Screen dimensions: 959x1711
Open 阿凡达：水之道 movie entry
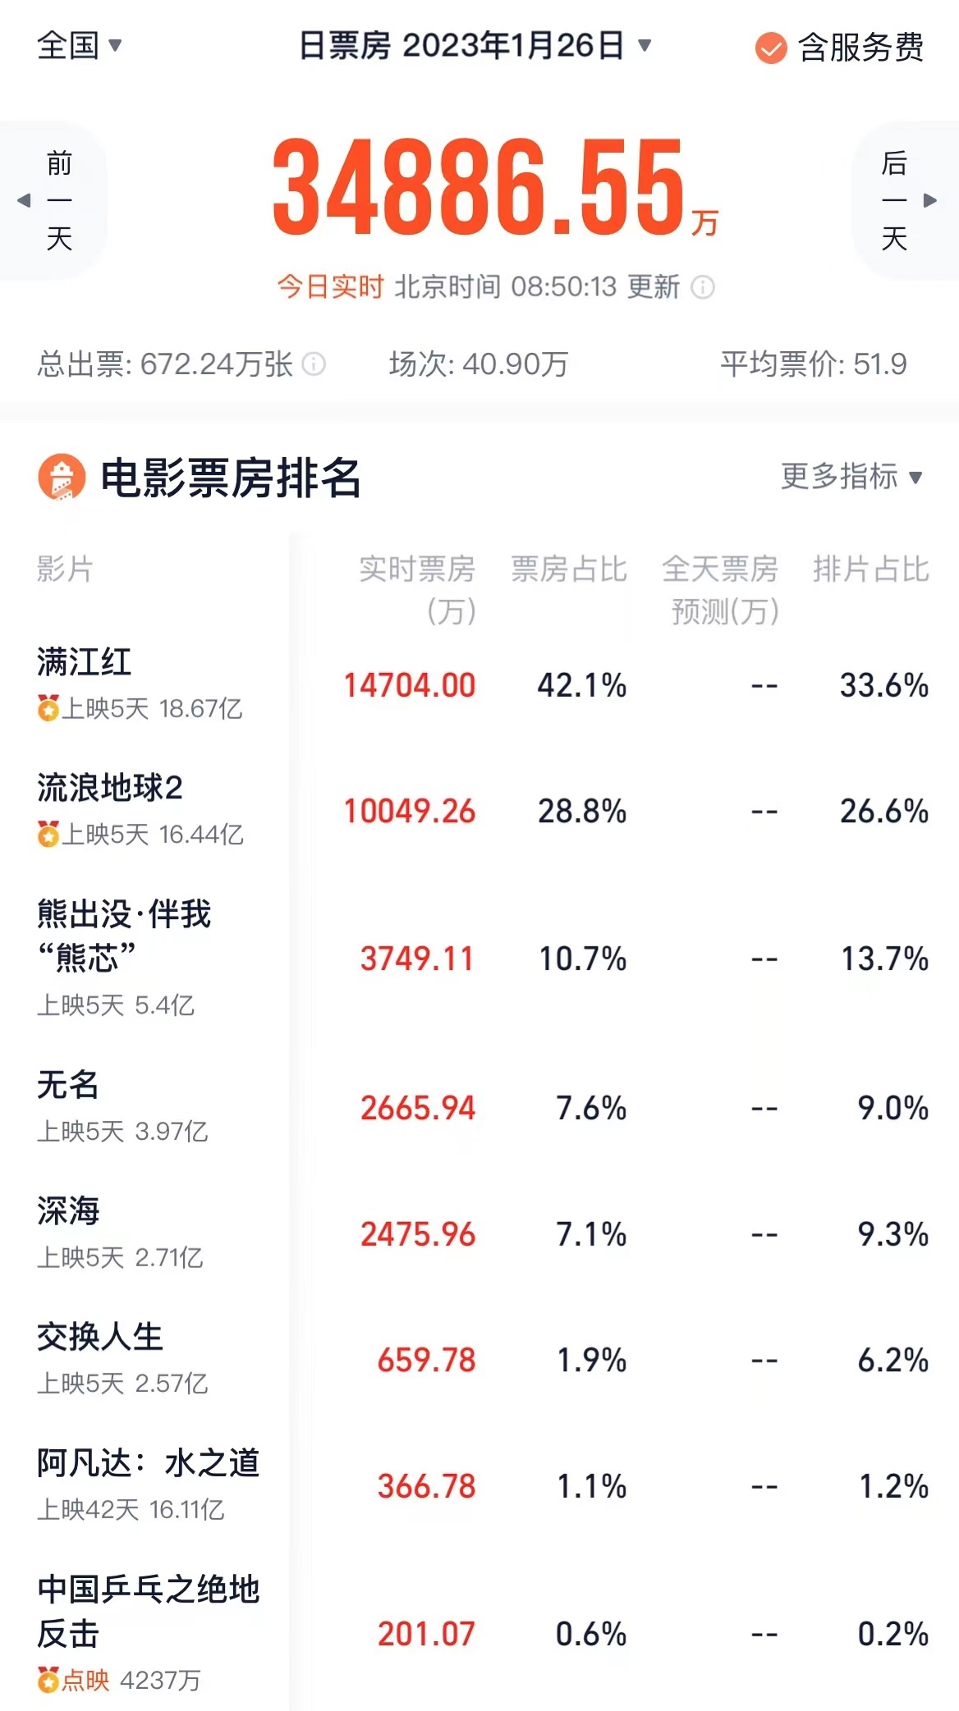click(x=148, y=1463)
